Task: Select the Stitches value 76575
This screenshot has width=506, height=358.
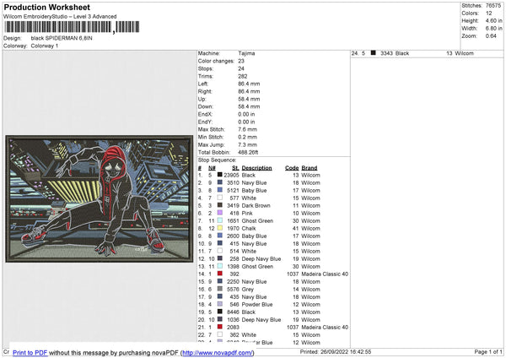Action: tap(493, 6)
